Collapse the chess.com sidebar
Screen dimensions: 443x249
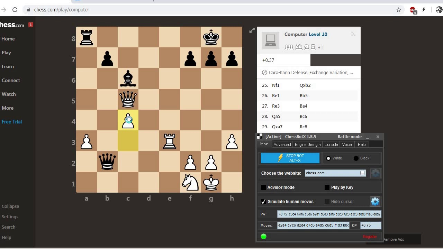click(x=10, y=206)
